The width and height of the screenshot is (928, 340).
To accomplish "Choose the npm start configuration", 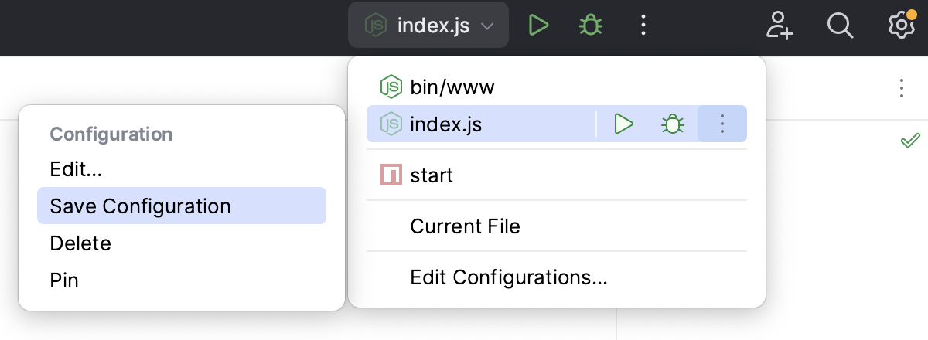I will 432,175.
